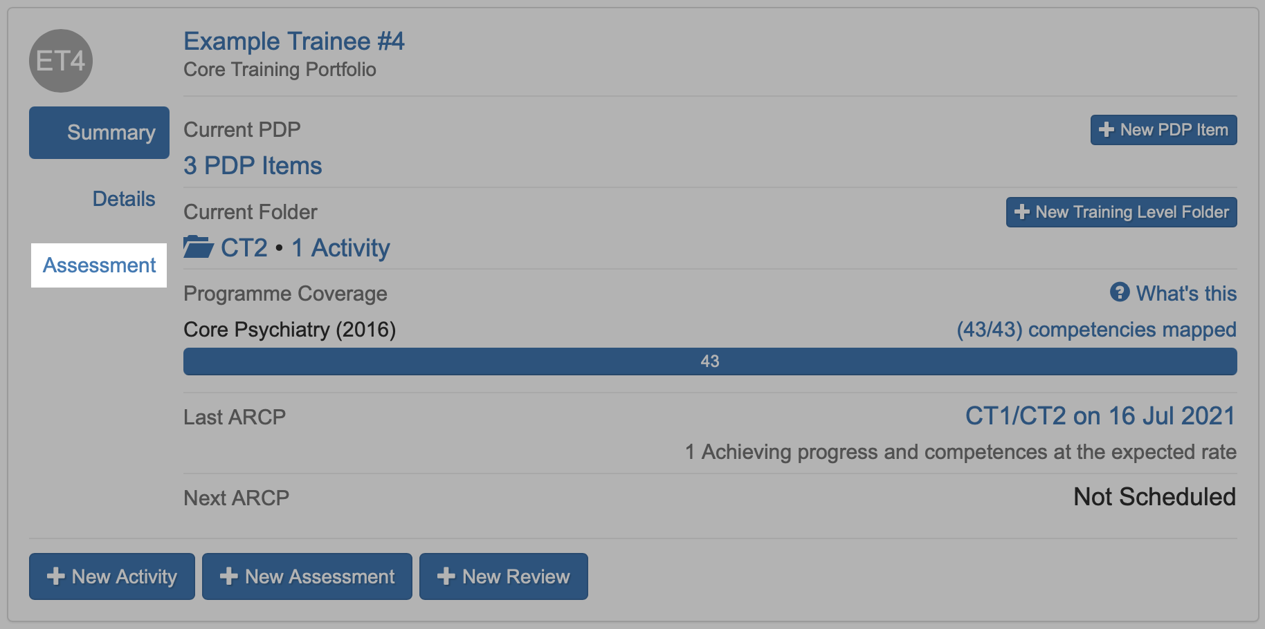Click plus icon on New Activity button
Image resolution: width=1265 pixels, height=629 pixels.
(x=55, y=576)
